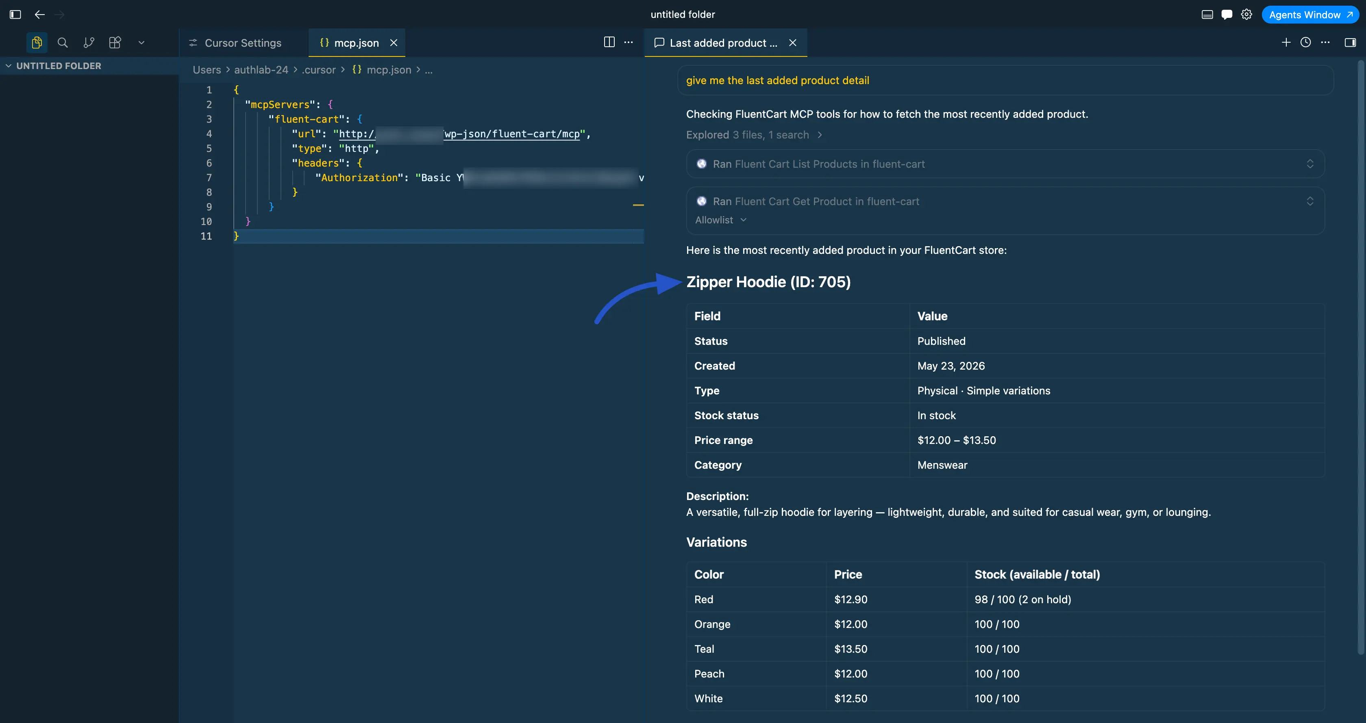Open settings gear in title bar
This screenshot has height=723, width=1366.
(x=1247, y=14)
